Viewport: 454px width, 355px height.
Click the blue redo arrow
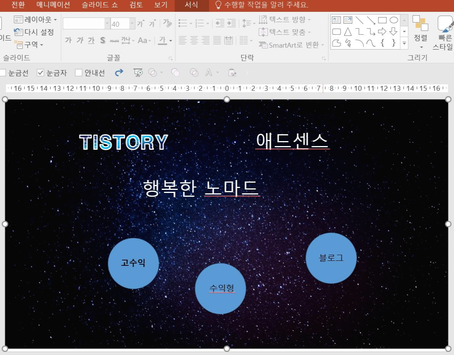(x=119, y=72)
